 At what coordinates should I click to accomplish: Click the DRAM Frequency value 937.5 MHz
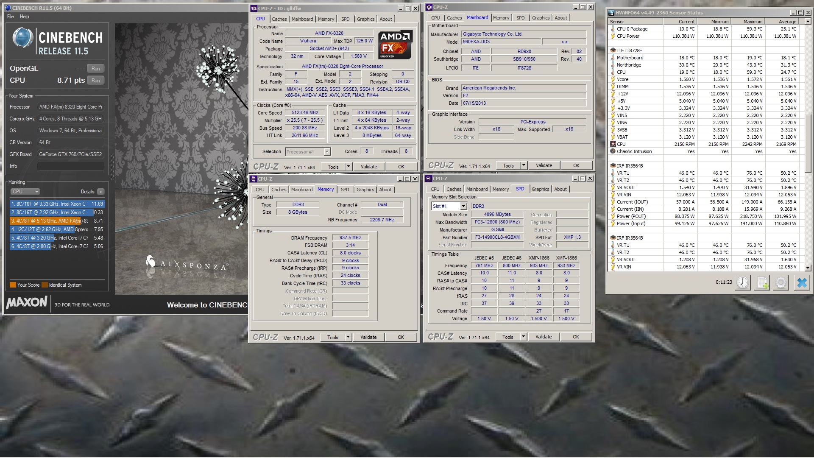pyautogui.click(x=350, y=238)
